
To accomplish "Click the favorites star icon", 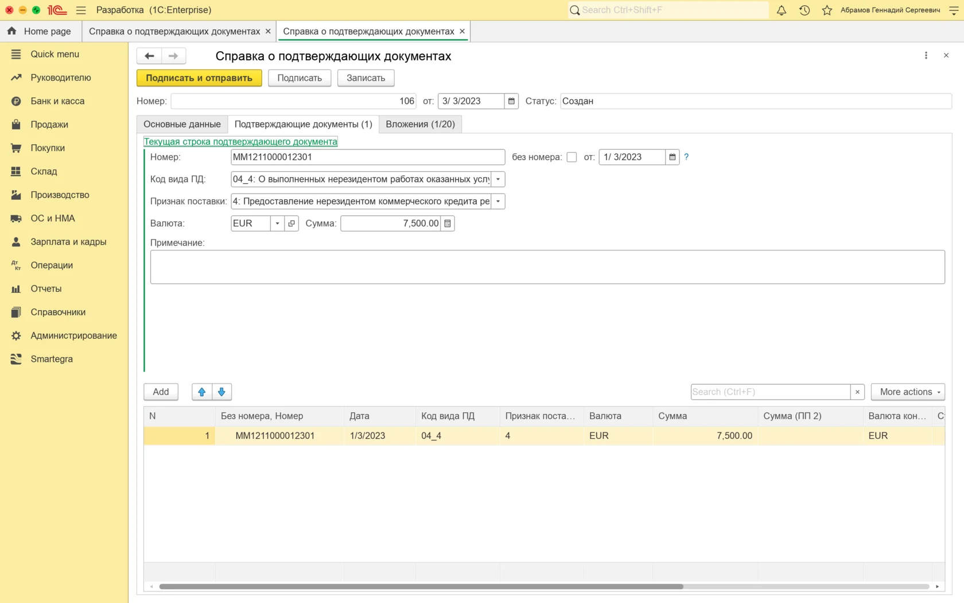I will tap(827, 10).
